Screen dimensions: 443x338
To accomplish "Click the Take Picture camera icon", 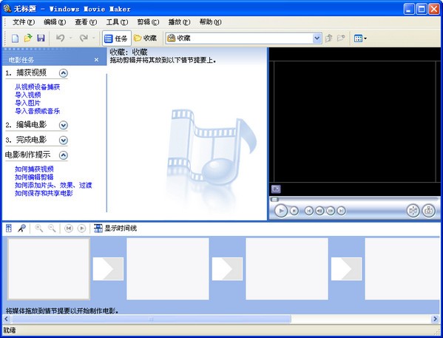I will point(429,211).
